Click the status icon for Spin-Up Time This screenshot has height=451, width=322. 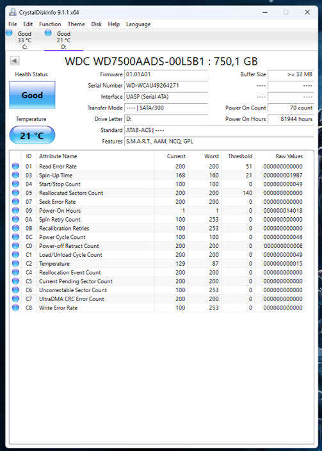point(15,175)
